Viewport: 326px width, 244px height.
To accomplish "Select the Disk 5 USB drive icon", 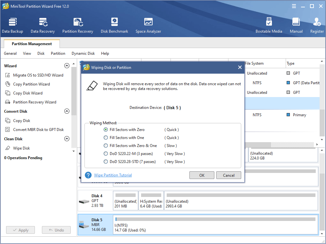I will click(84, 225).
